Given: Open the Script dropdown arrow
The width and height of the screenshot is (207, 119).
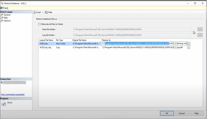Looking at the screenshot, I should point(43,12).
